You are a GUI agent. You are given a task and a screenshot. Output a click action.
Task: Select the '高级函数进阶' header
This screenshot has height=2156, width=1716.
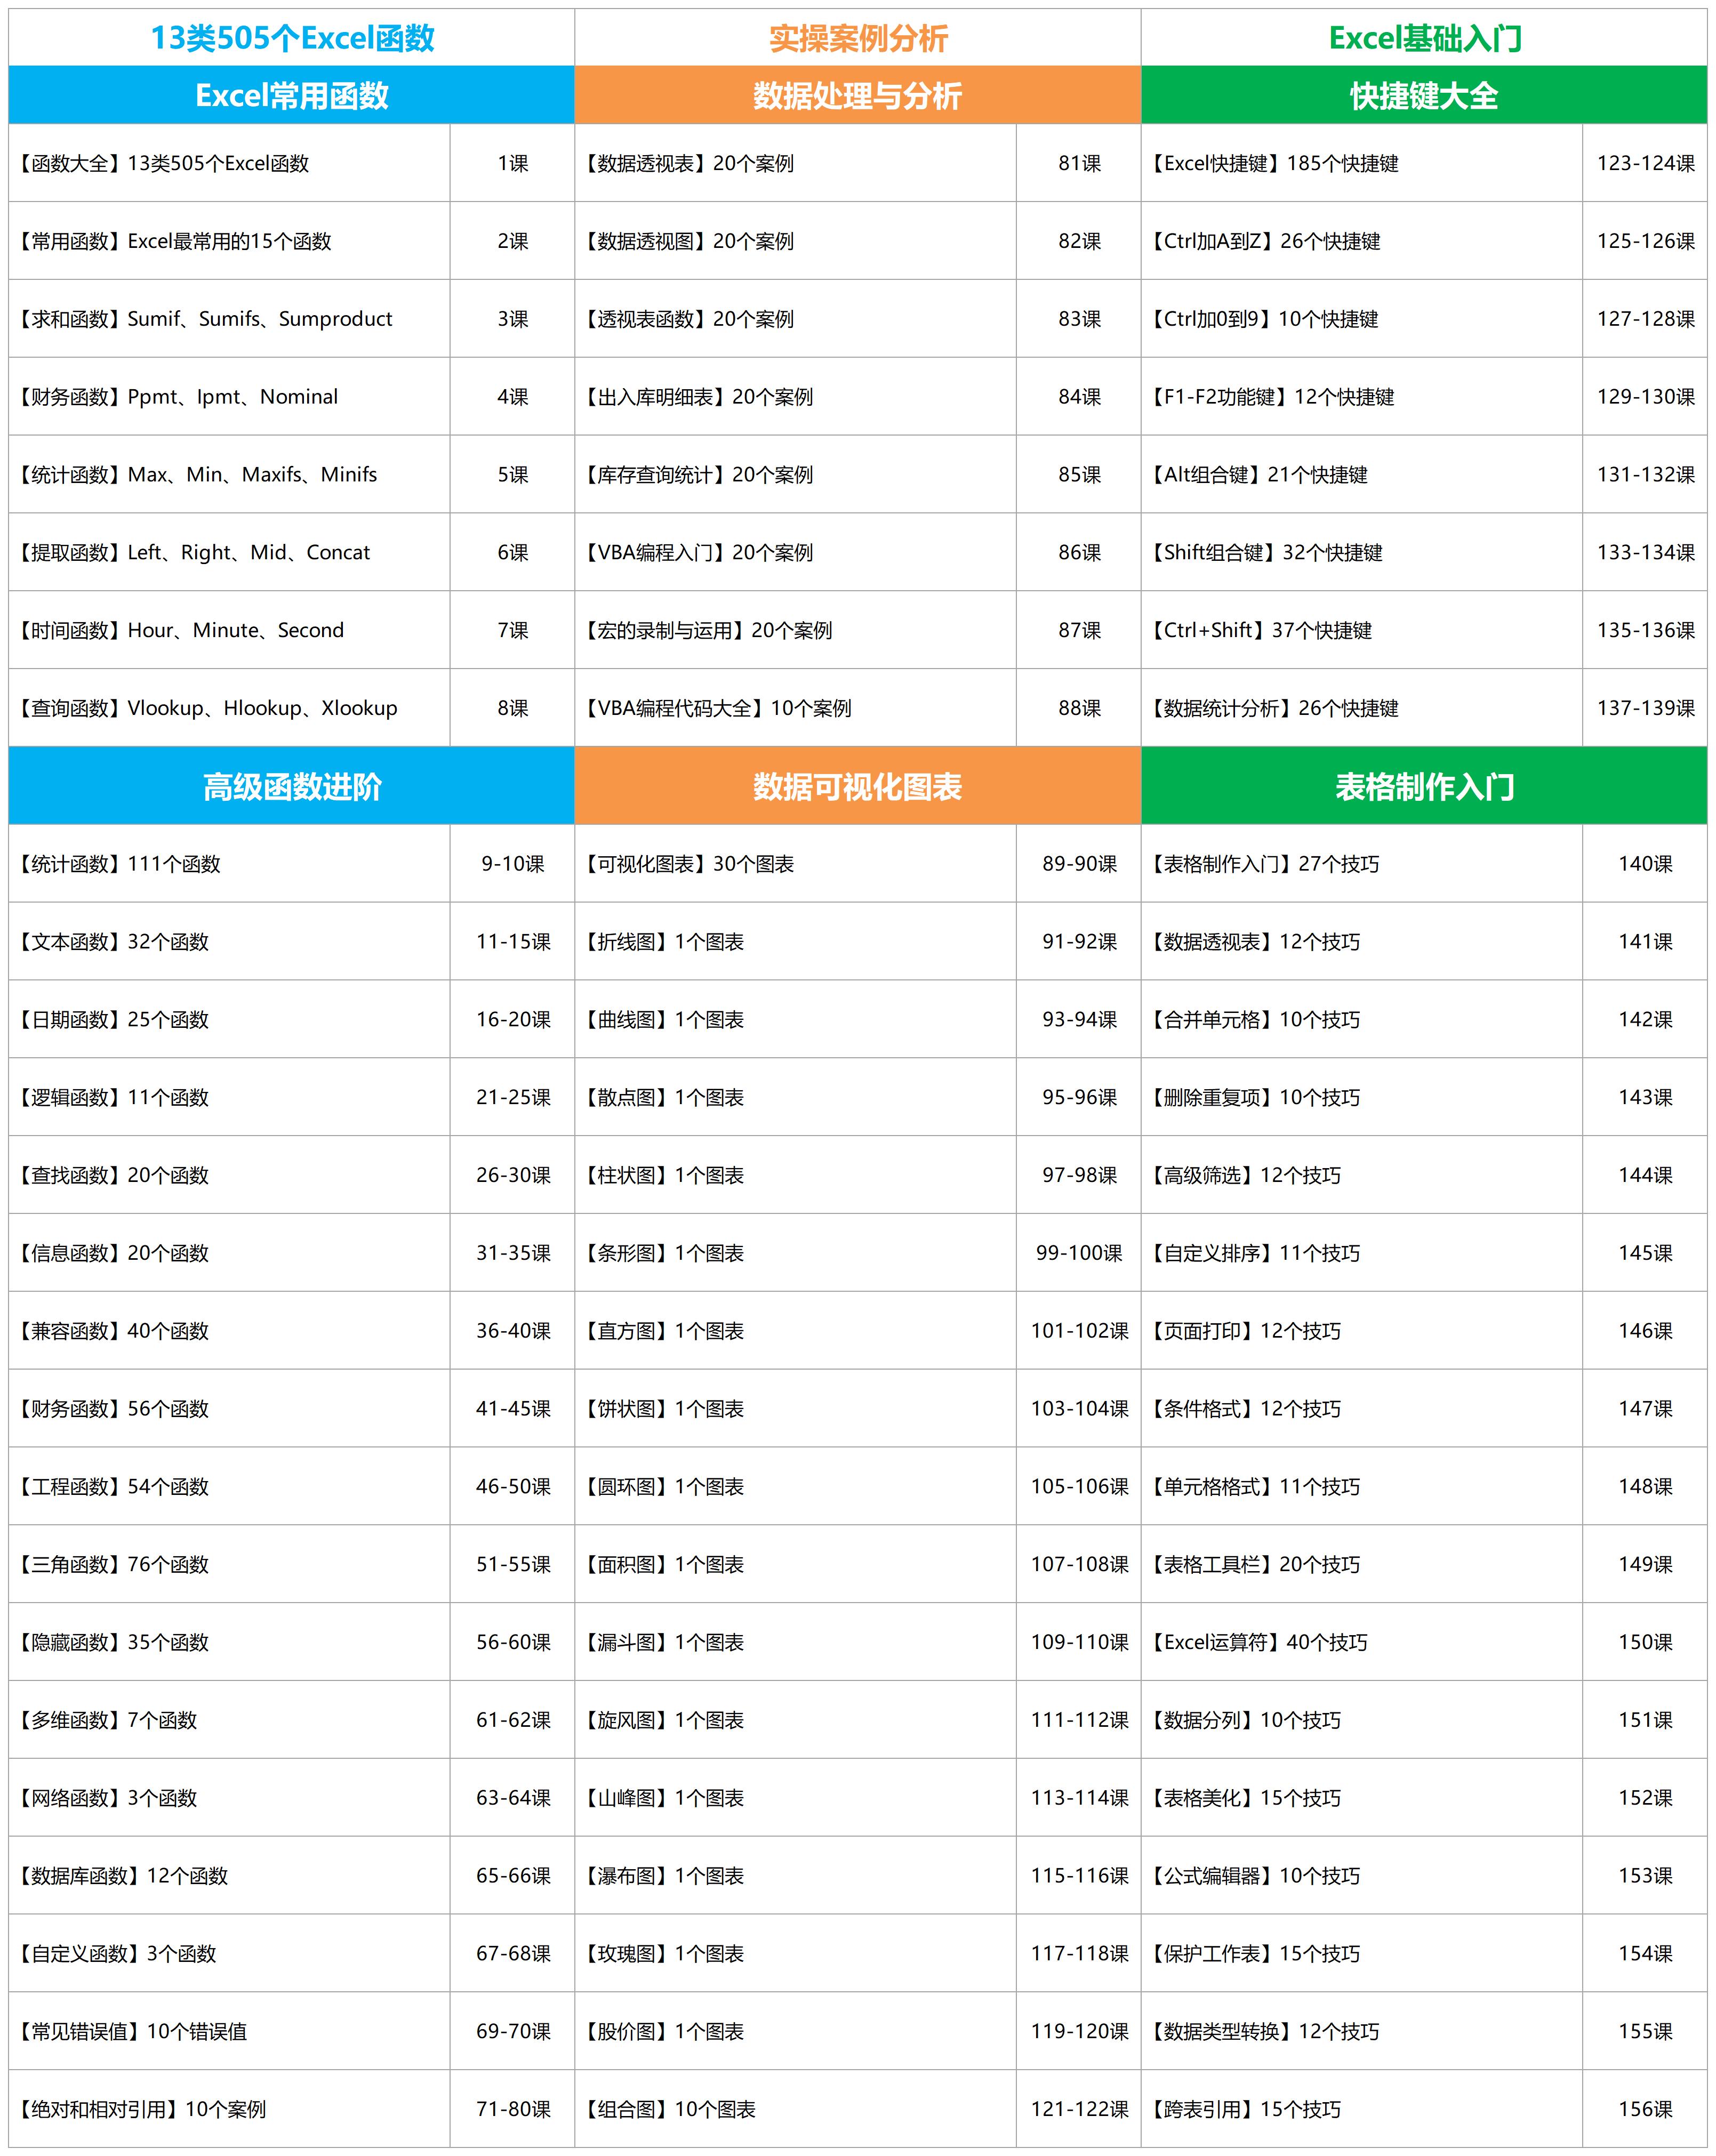coord(292,786)
